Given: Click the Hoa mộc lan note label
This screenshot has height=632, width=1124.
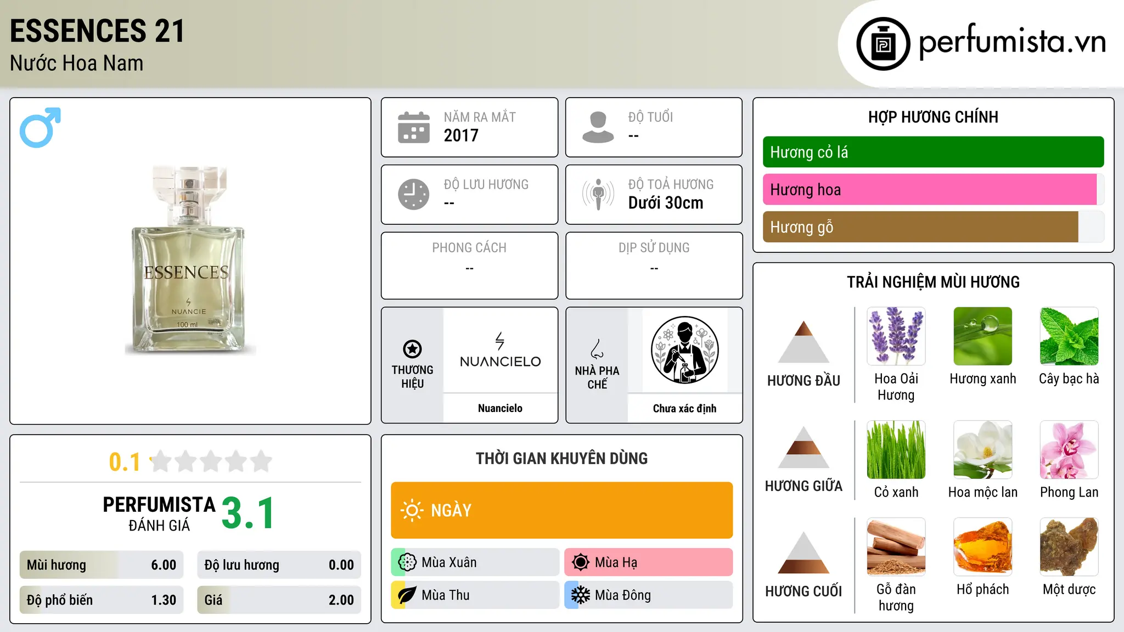Looking at the screenshot, I should [983, 492].
